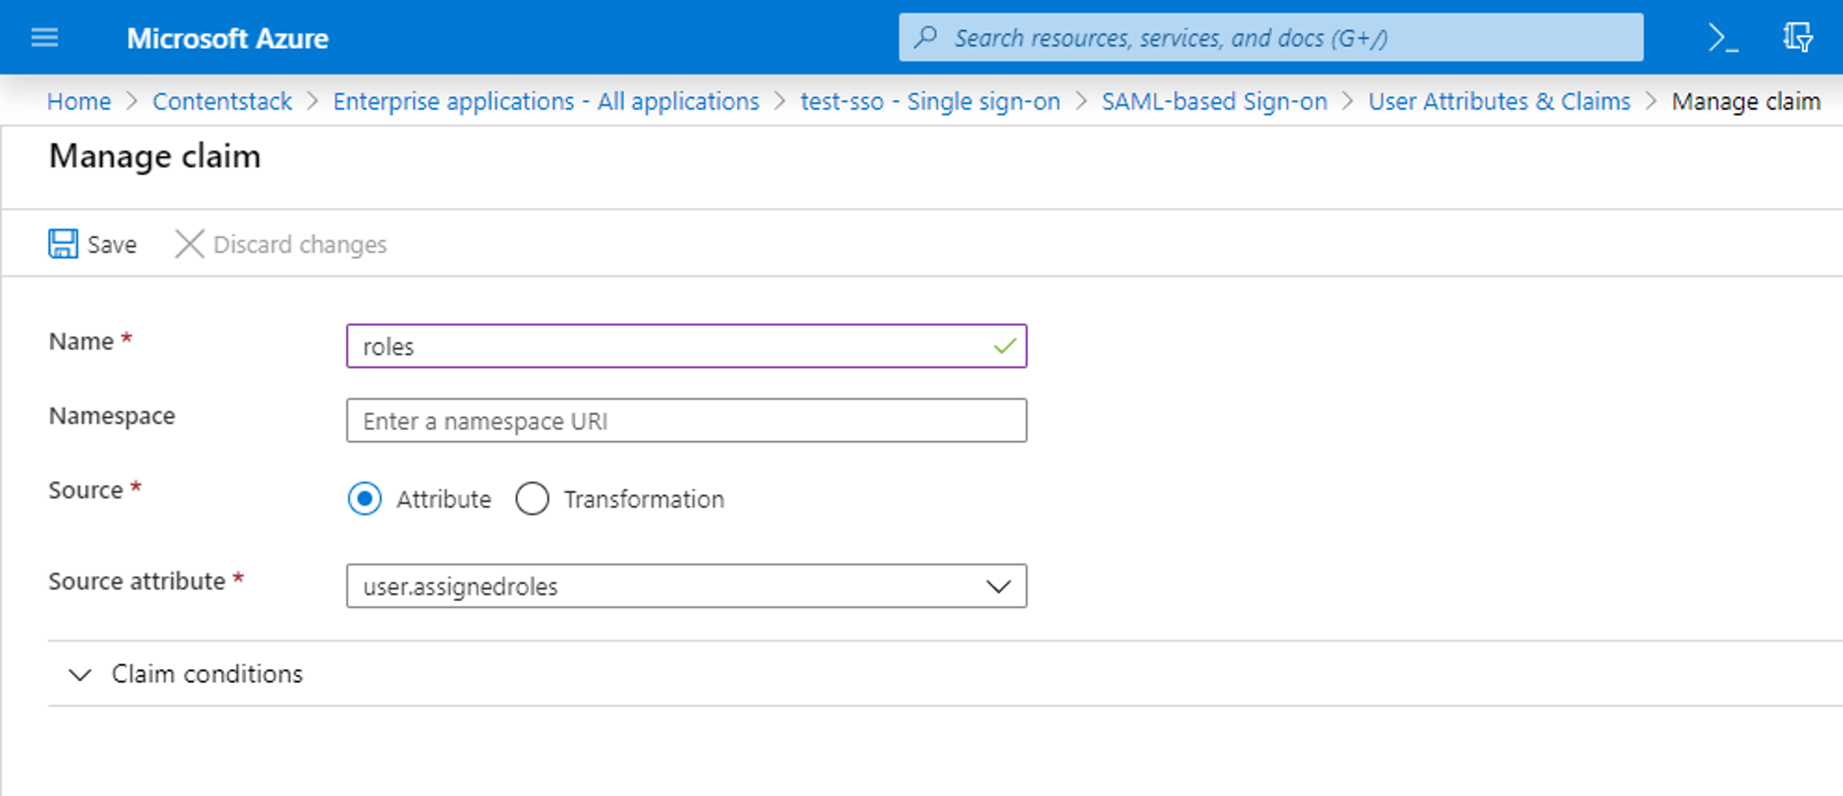Screen dimensions: 1843x796
Task: Open the Azure portal hamburger menu
Action: click(x=44, y=37)
